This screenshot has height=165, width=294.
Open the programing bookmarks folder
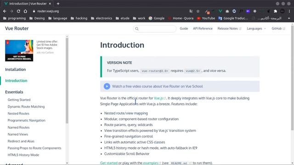[14, 18]
